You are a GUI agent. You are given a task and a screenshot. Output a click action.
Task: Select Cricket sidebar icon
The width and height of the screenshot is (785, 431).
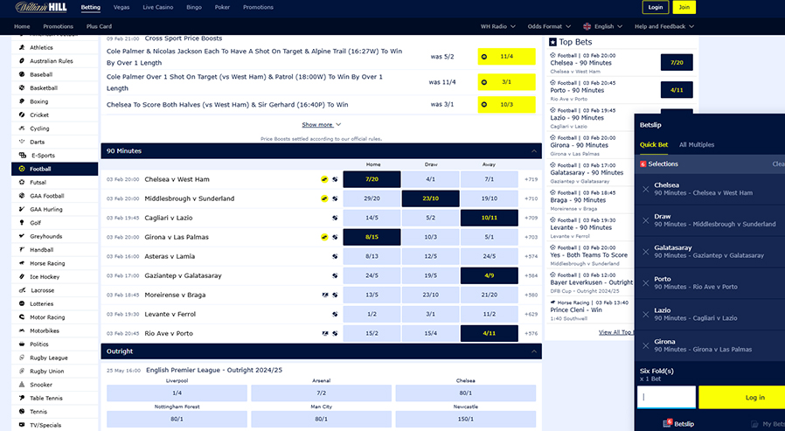22,115
